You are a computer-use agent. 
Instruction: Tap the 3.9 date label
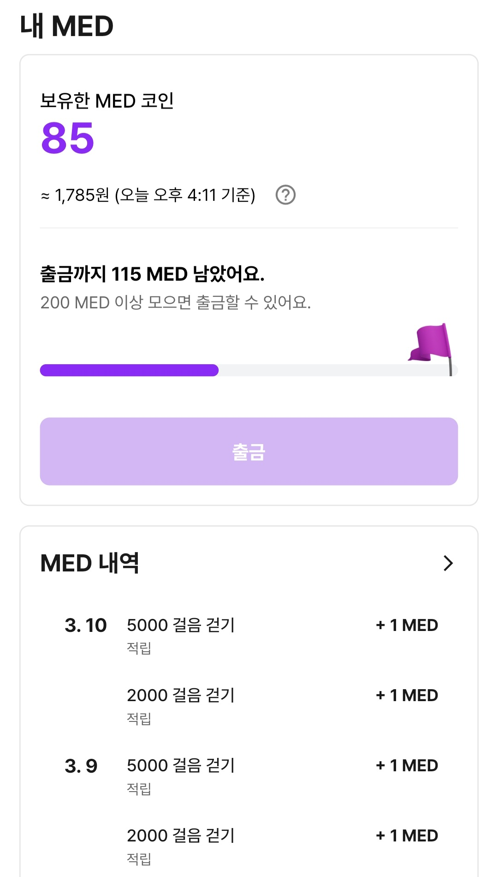click(x=81, y=766)
